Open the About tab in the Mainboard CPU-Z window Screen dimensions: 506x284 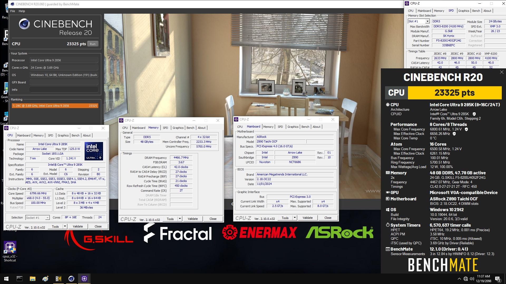pos(317,127)
